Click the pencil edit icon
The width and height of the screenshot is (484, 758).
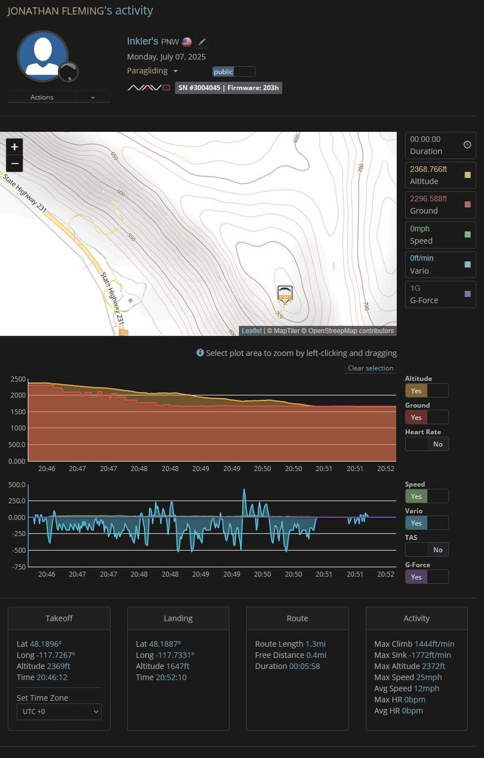point(202,42)
